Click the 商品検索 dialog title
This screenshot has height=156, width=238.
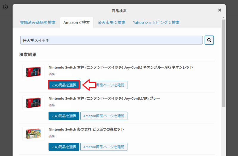pyautogui.click(x=119, y=11)
